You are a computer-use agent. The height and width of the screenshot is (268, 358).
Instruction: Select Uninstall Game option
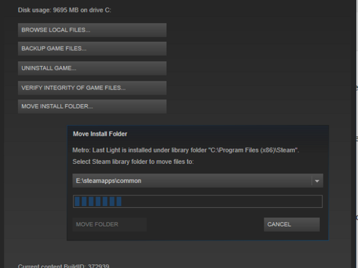92,68
